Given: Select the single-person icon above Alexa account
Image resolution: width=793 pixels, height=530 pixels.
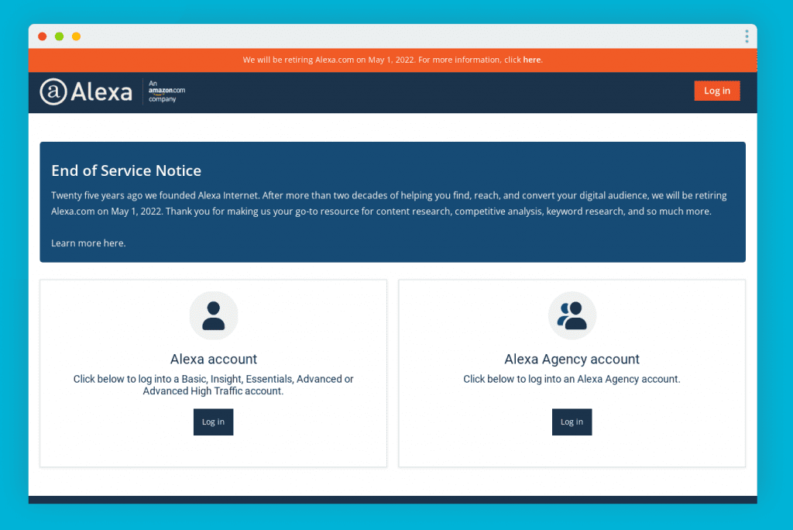Looking at the screenshot, I should 213,315.
